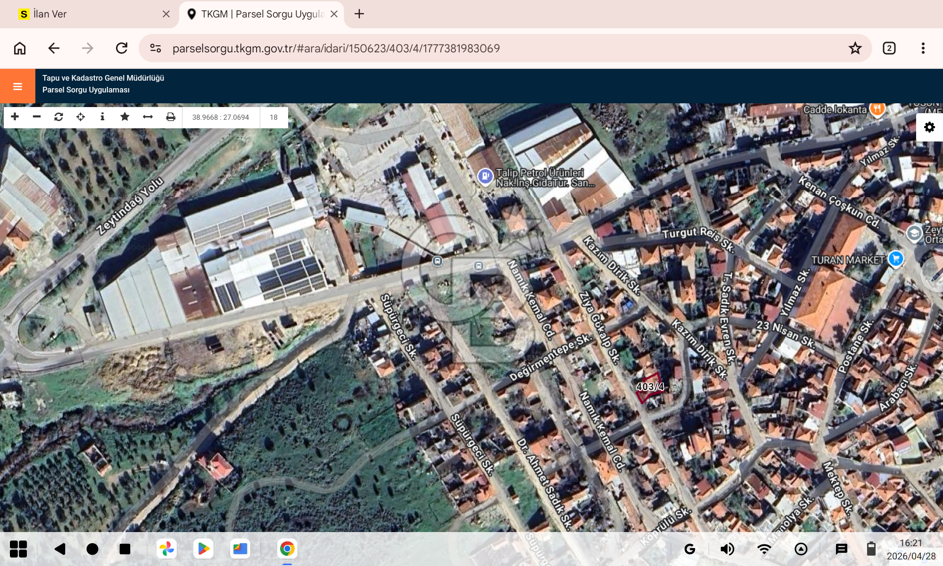Click the Talip Petrol Ürünleri map marker
Image resolution: width=943 pixels, height=566 pixels.
tap(485, 177)
